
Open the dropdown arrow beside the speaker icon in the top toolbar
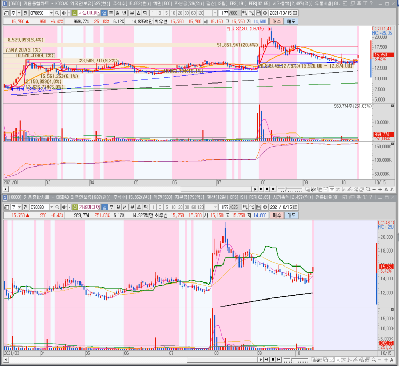point(69,13)
